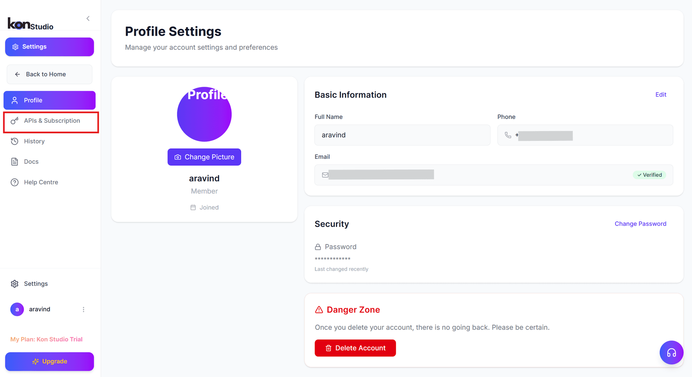
Task: Collapse the sidebar with the chevron arrow
Action: [x=88, y=18]
